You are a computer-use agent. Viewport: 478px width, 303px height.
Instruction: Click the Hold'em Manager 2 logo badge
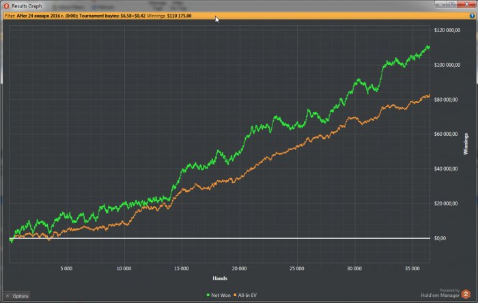click(x=465, y=293)
